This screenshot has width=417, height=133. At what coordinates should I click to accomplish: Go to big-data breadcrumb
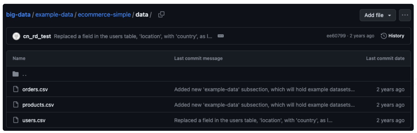coord(18,15)
